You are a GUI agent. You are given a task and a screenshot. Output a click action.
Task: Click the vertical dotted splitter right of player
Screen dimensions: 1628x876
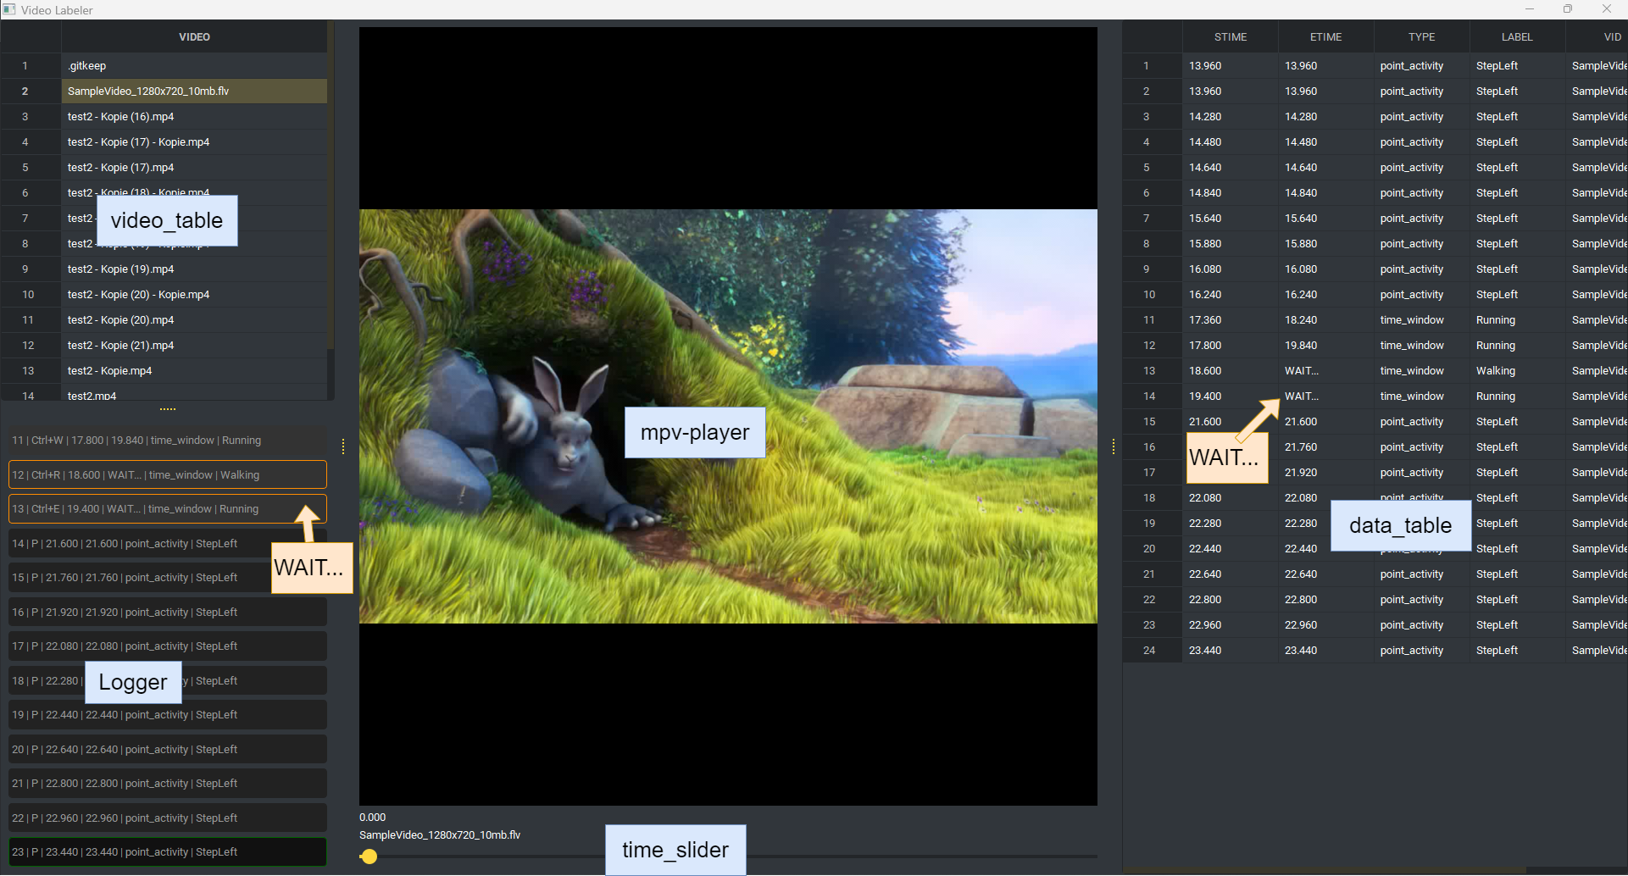pyautogui.click(x=1114, y=446)
